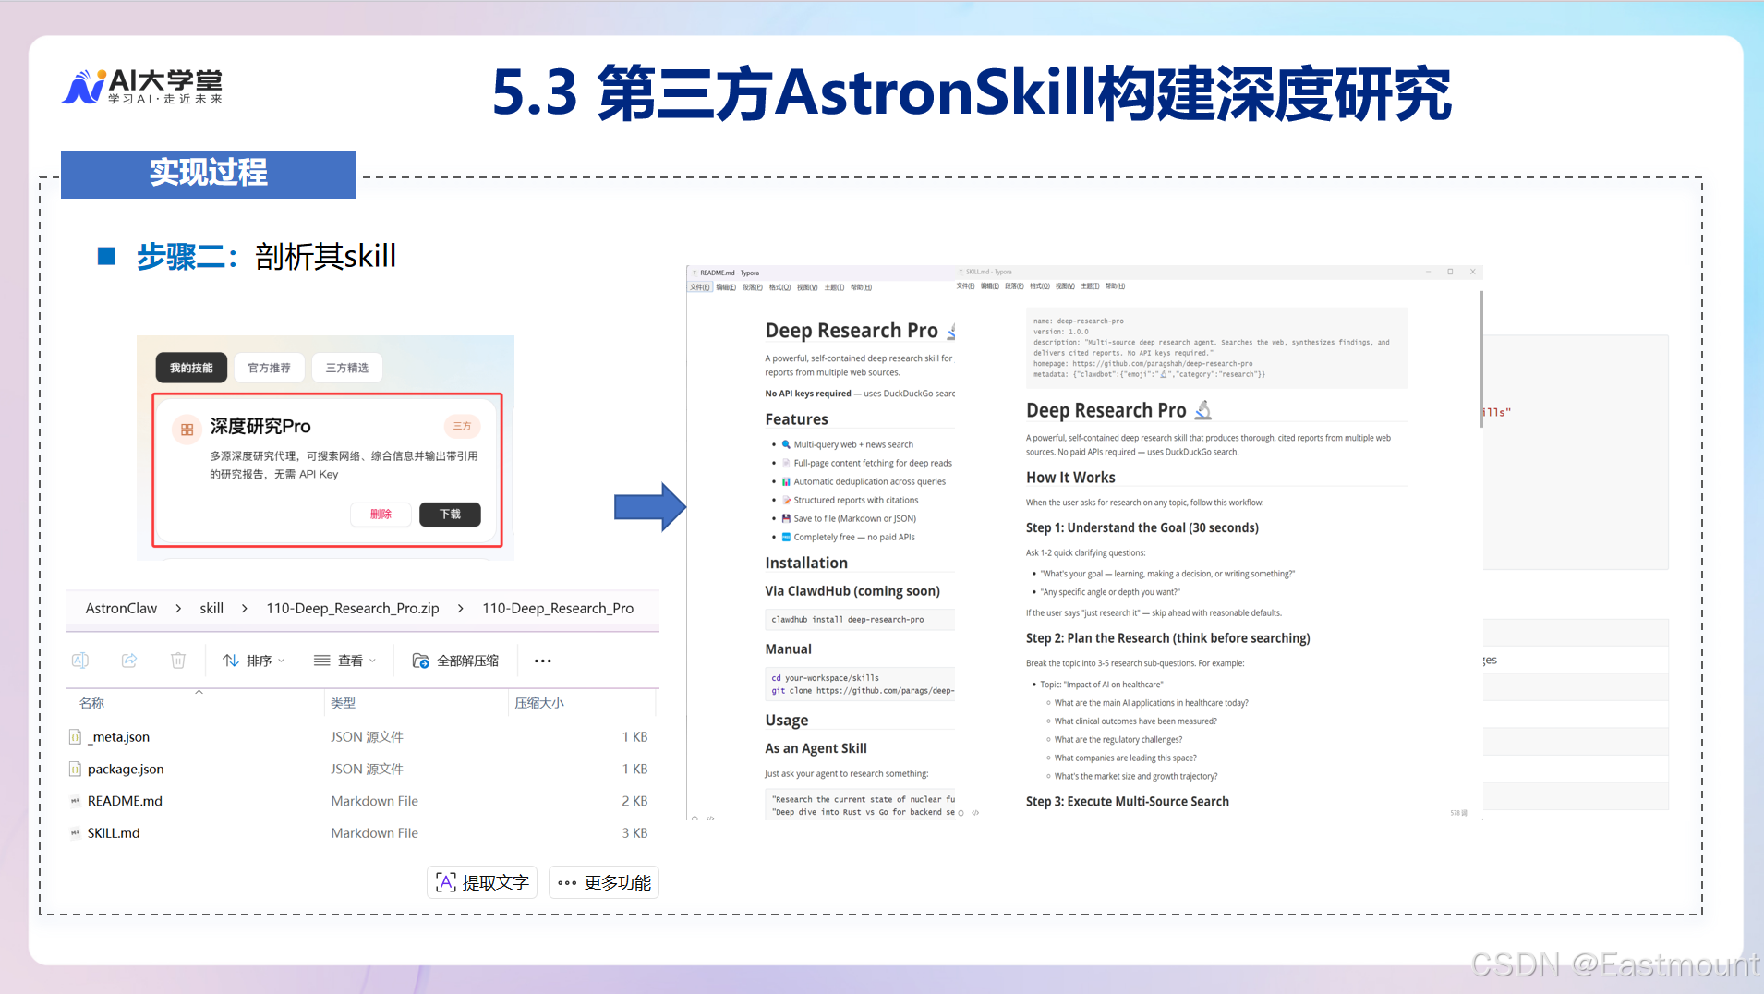Open 编辑(E) menu in SKILL.md Typora window

point(990,286)
